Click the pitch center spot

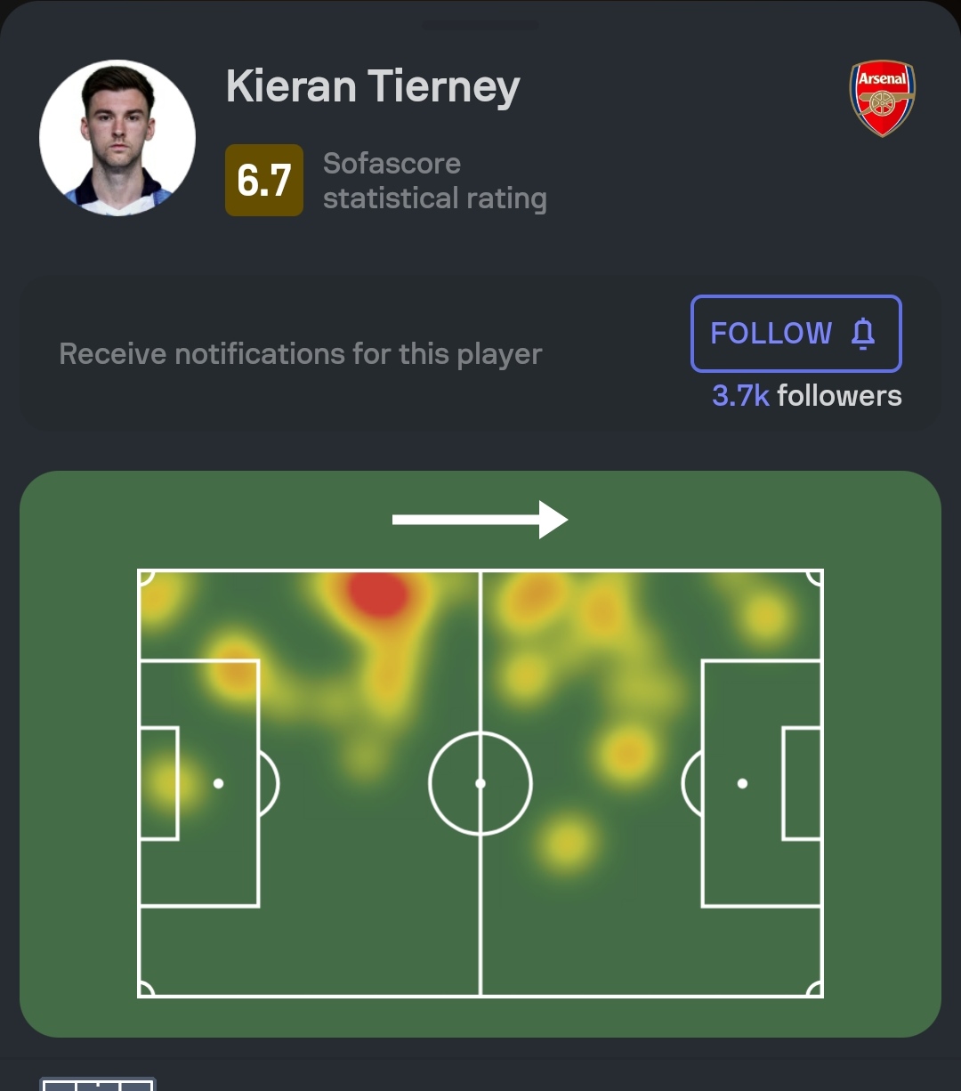coord(480,783)
